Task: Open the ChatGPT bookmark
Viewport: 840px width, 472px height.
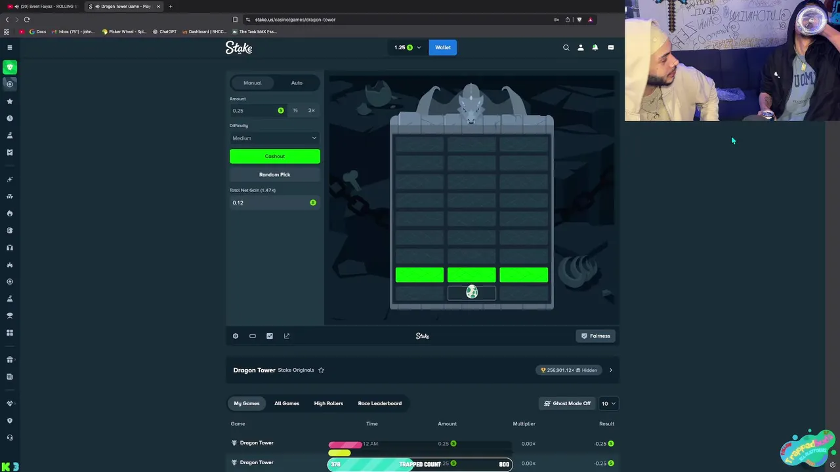Action: (165, 31)
